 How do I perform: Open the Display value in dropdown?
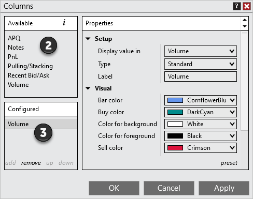201,51
